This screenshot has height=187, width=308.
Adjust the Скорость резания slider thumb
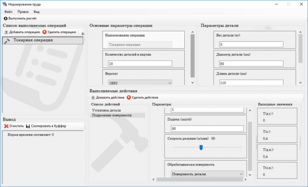[x=201, y=148]
